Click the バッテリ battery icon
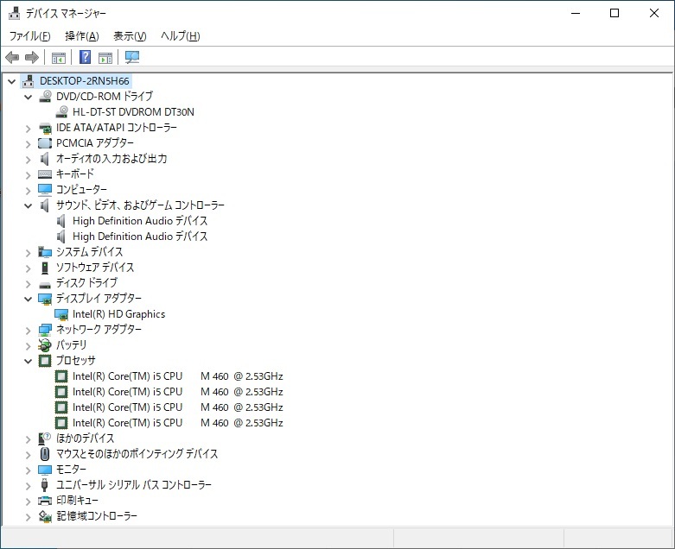 click(x=45, y=345)
